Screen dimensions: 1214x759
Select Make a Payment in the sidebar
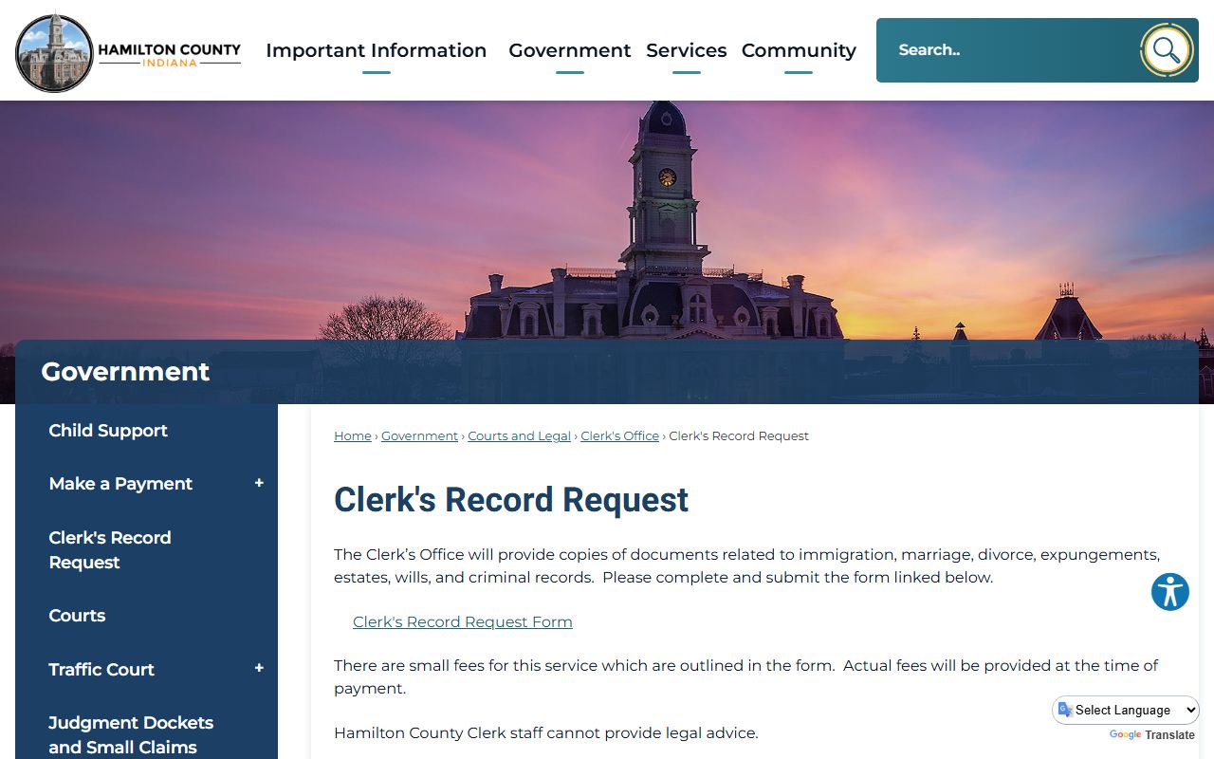click(x=120, y=483)
